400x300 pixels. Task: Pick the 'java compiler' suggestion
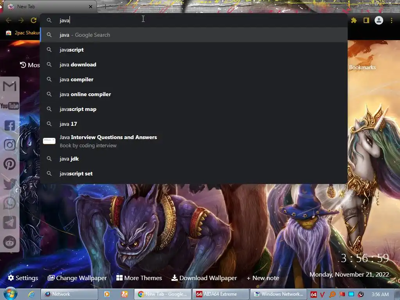coord(194,79)
